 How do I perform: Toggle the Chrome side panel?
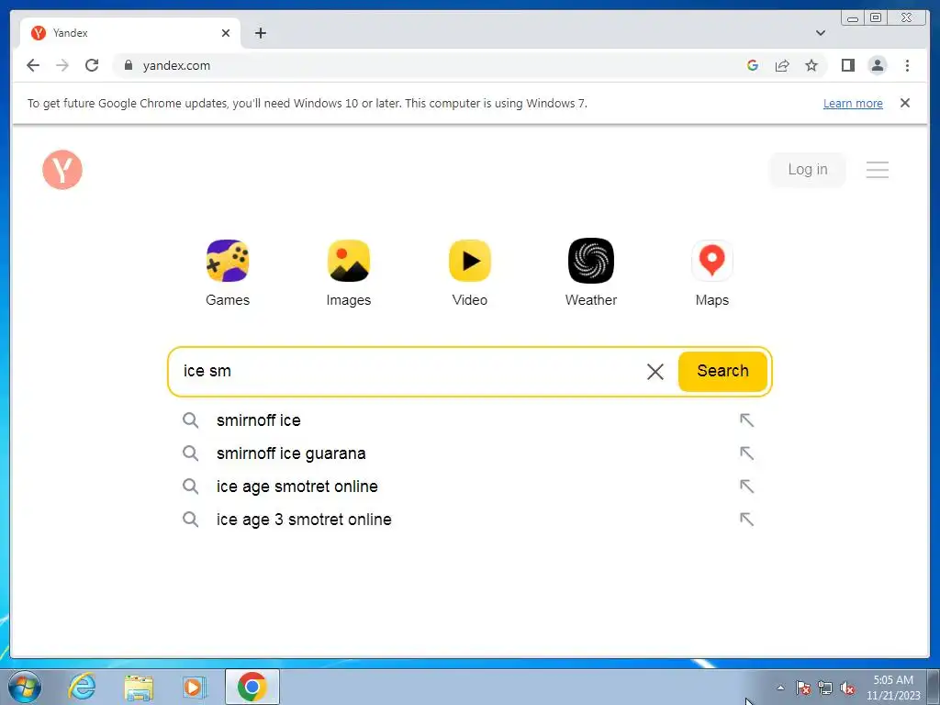point(847,65)
